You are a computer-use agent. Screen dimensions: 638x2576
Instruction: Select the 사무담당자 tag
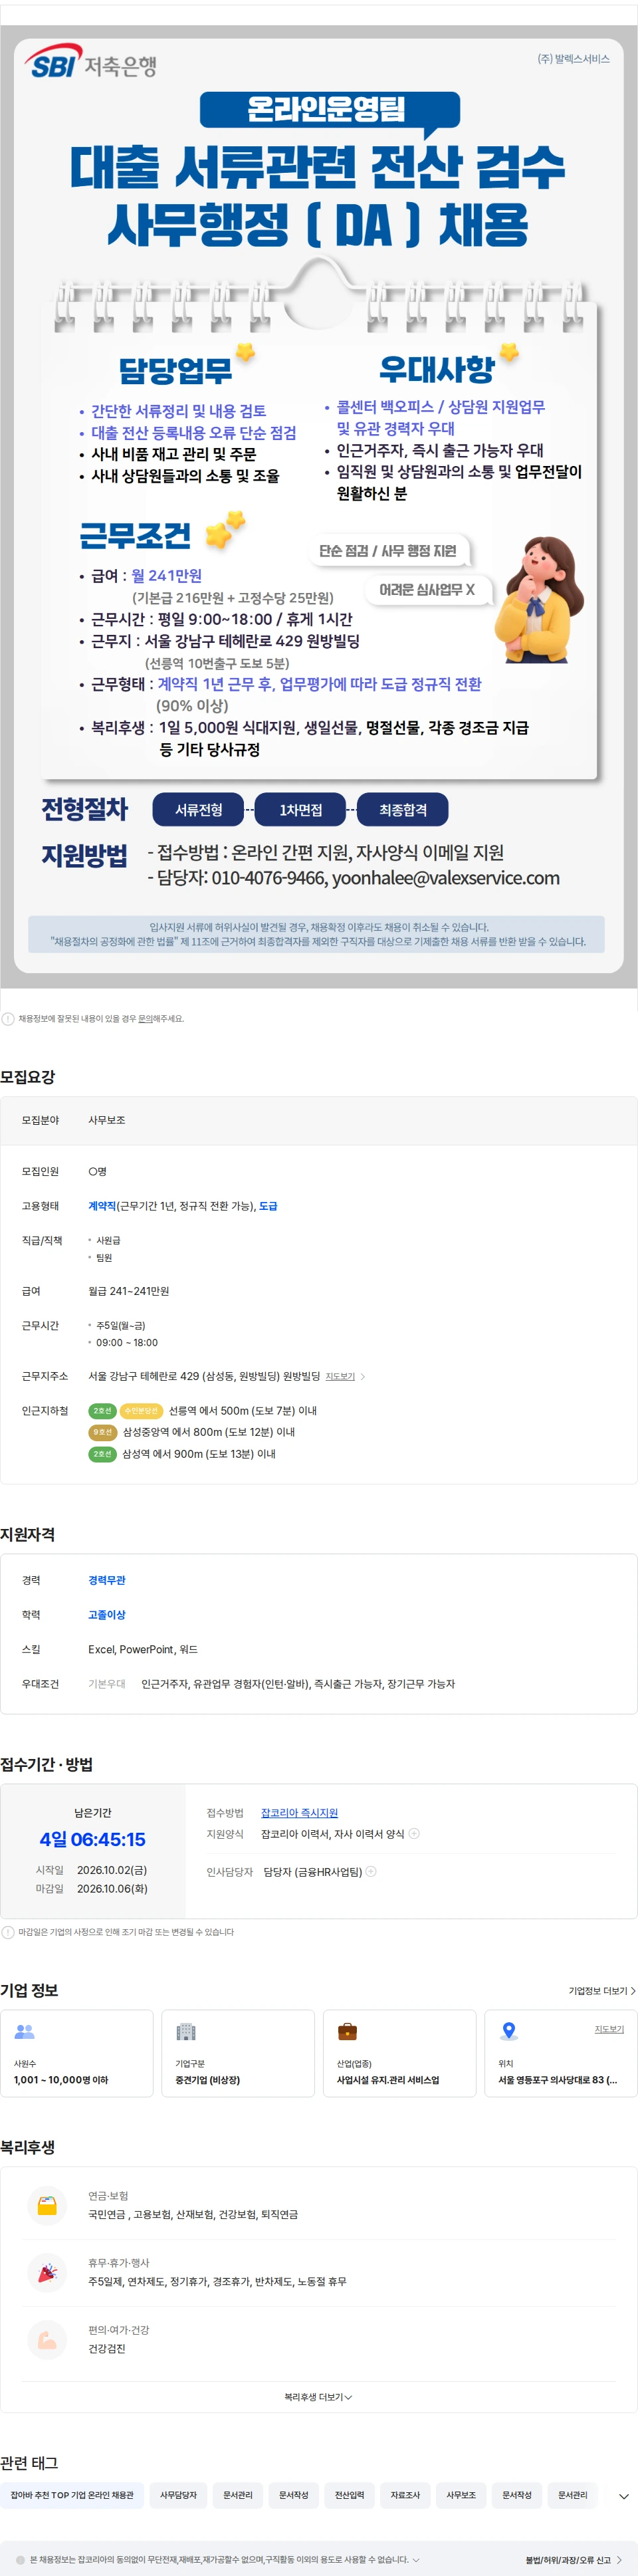pyautogui.click(x=179, y=2496)
